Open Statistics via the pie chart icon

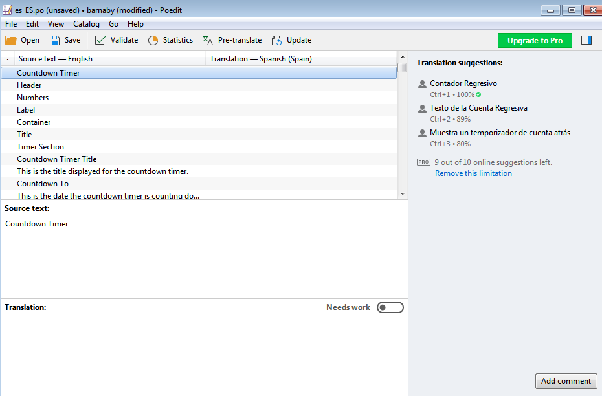click(153, 40)
